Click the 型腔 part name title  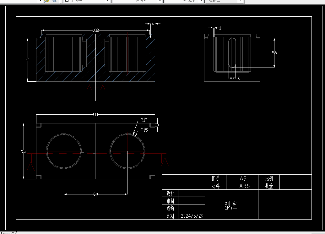pyautogui.click(x=231, y=206)
